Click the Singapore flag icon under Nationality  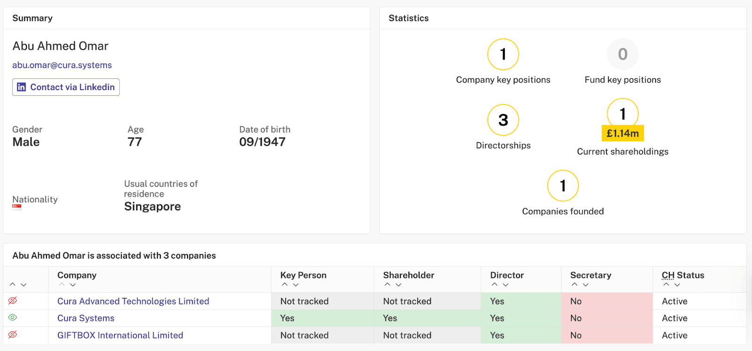coord(17,207)
